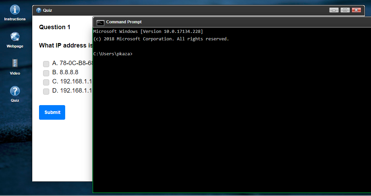Select answer B 8.8.8.8 checkbox

(x=46, y=73)
